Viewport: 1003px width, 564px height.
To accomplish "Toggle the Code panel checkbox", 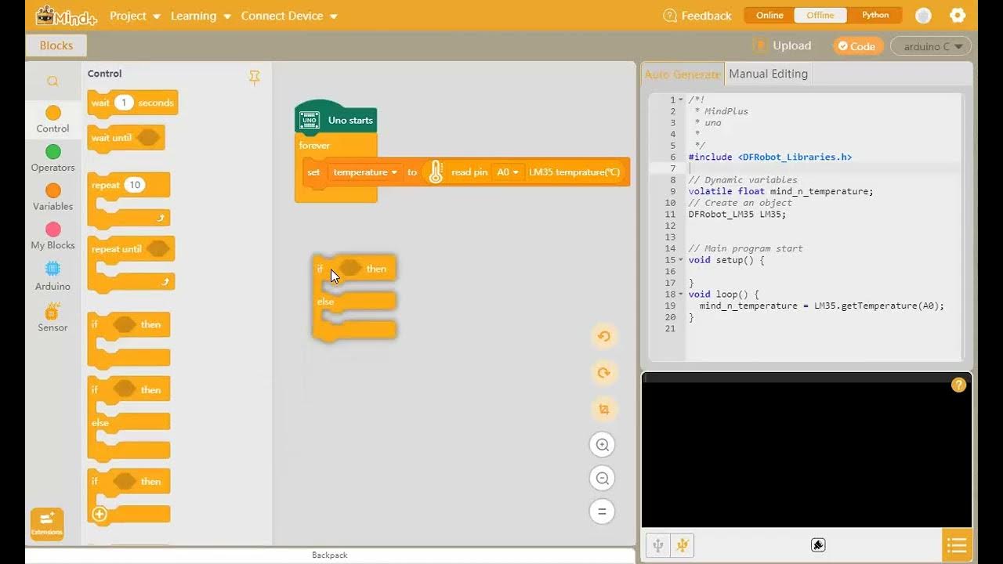I will click(858, 46).
